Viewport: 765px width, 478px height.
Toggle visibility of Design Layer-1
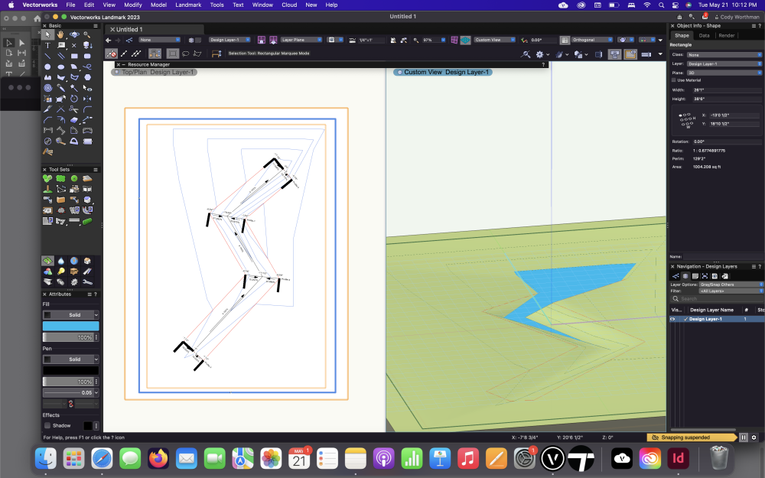click(673, 319)
